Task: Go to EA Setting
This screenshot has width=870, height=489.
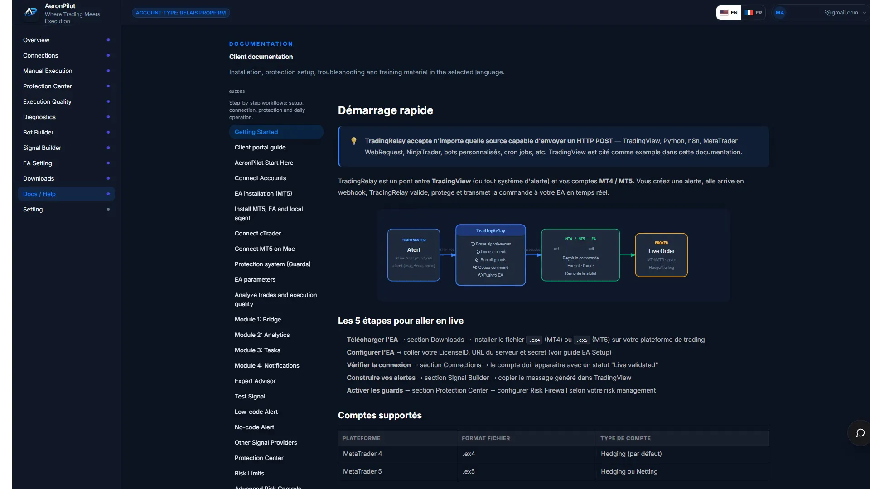Action: coord(66,163)
